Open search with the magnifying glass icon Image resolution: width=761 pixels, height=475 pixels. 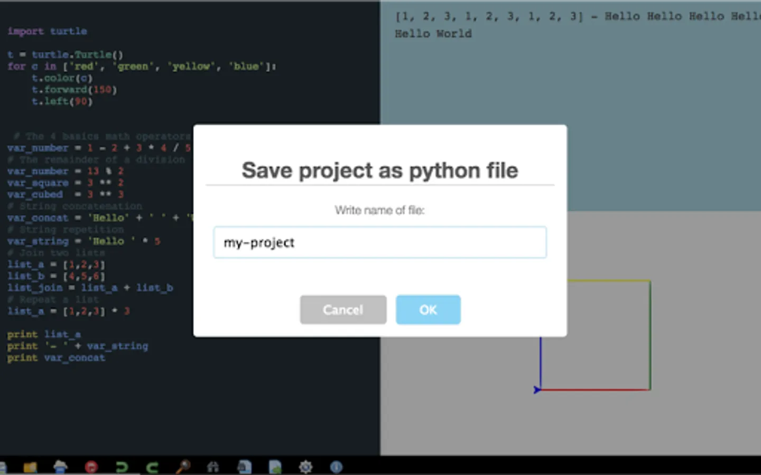click(183, 467)
